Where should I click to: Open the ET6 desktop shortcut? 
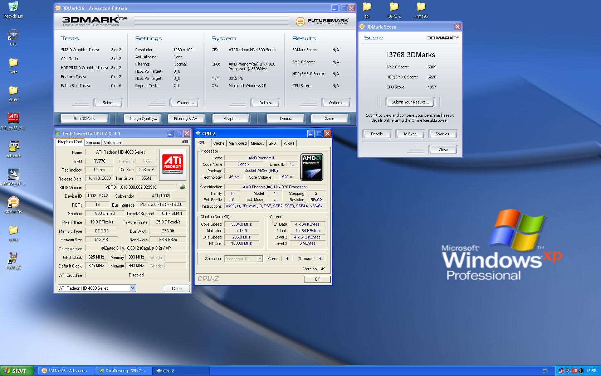click(x=13, y=38)
